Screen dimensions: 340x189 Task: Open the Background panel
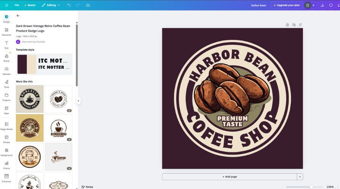tap(6, 152)
